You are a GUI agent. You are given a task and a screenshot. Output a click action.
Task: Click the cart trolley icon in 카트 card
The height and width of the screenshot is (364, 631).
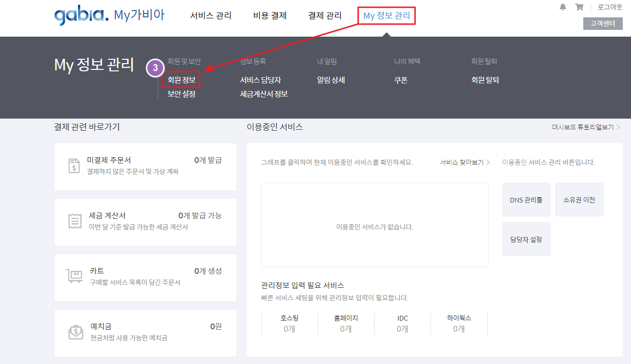point(74,276)
